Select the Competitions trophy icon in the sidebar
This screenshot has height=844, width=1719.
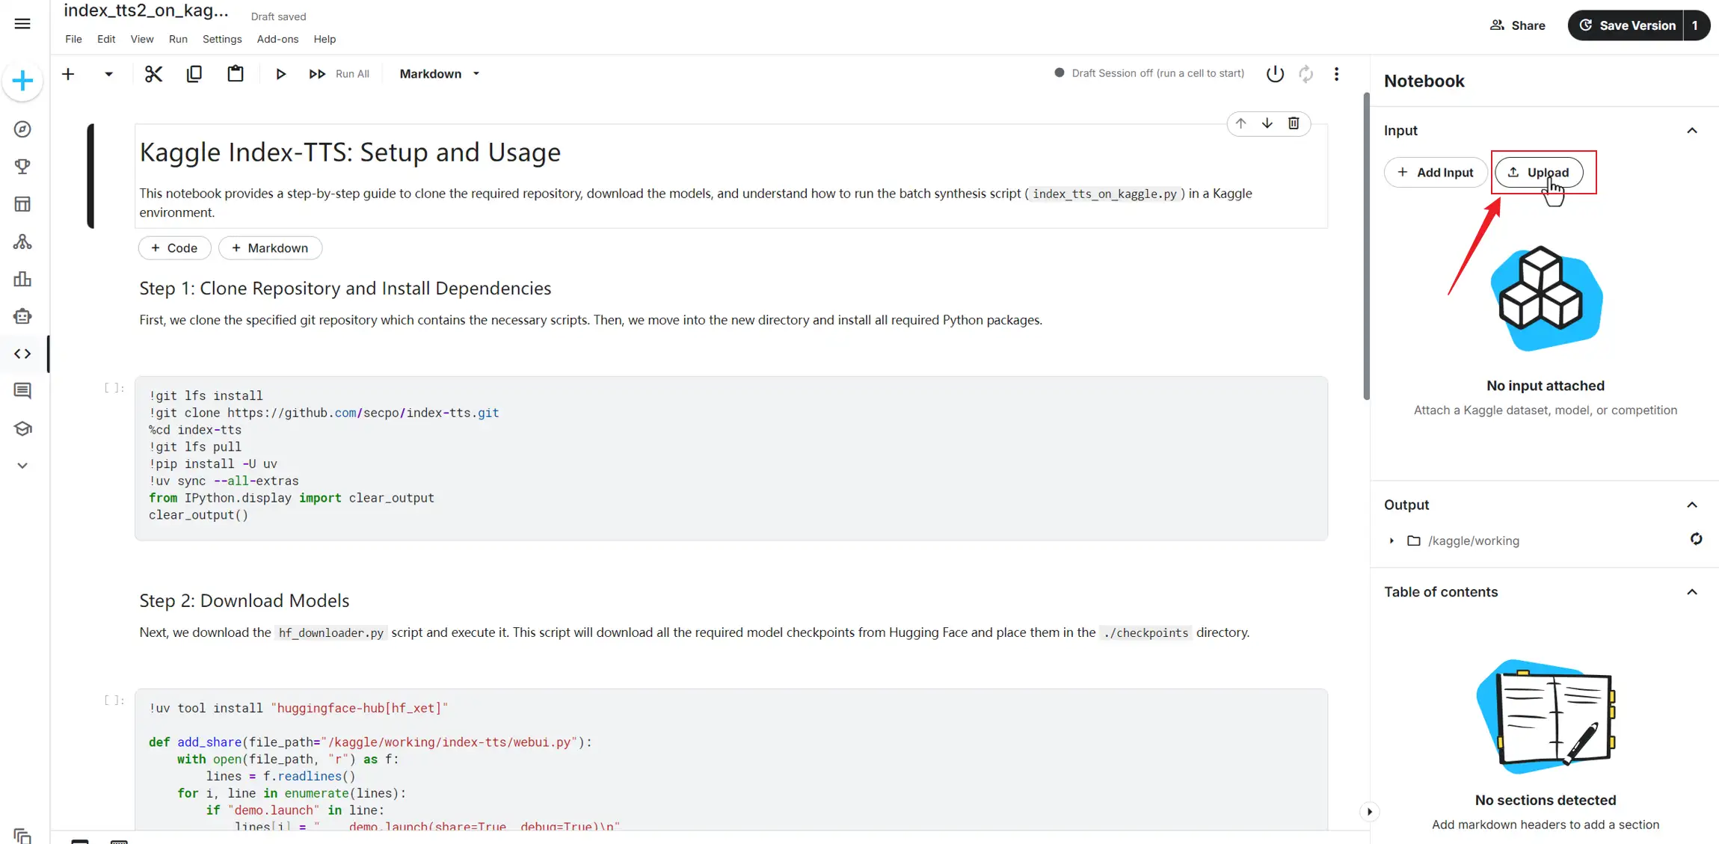tap(22, 166)
